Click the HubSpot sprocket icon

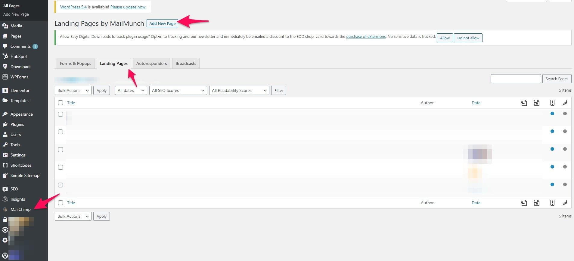[x=5, y=56]
